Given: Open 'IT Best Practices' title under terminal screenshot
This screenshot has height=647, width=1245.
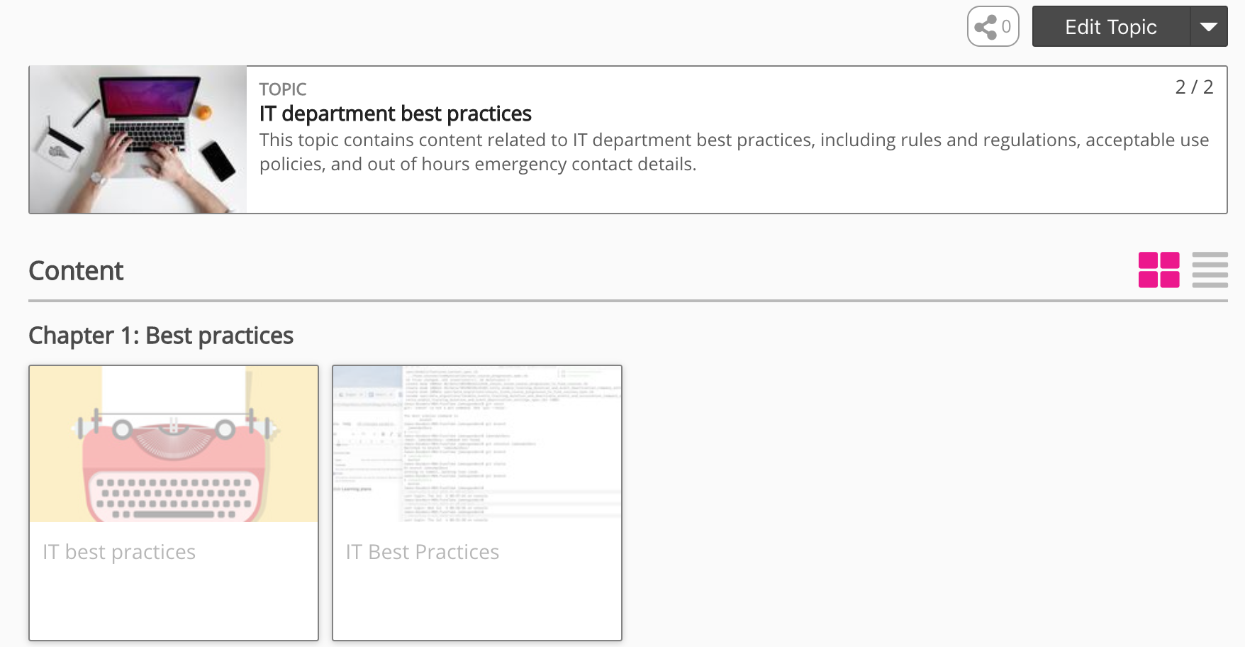Looking at the screenshot, I should coord(423,552).
